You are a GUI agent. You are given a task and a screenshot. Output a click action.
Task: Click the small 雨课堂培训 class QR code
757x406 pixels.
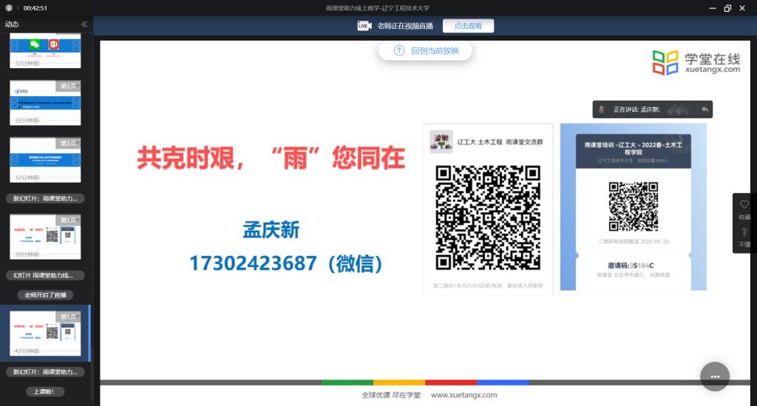point(633,206)
